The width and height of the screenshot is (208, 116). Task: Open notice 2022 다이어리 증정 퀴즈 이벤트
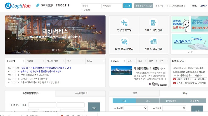[x=35, y=75]
